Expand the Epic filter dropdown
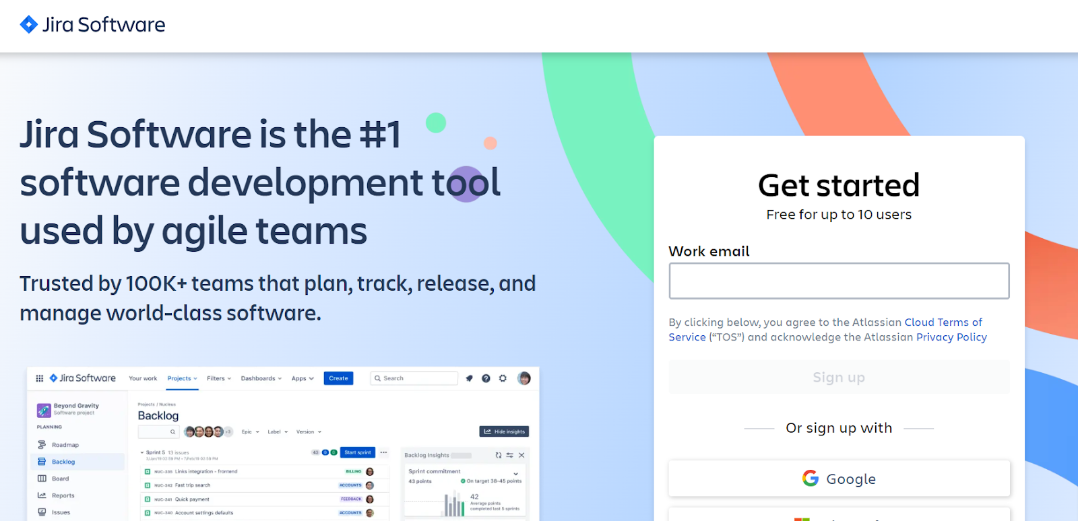 click(x=251, y=432)
